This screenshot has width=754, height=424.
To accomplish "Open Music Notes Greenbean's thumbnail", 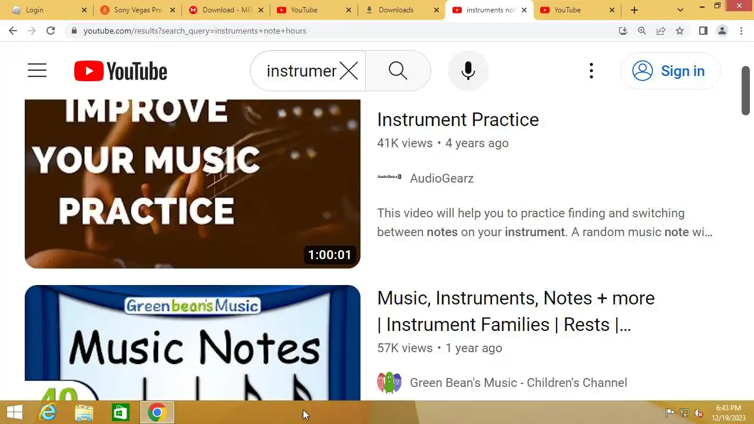I will pyautogui.click(x=193, y=343).
